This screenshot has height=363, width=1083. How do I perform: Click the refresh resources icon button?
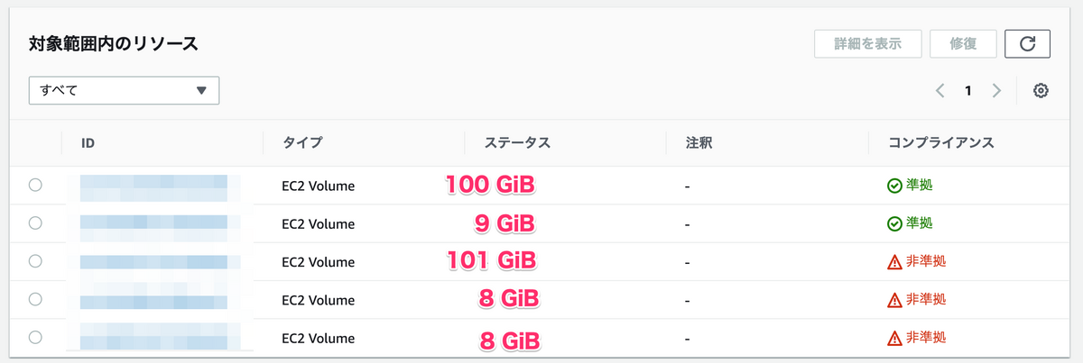coord(1028,43)
